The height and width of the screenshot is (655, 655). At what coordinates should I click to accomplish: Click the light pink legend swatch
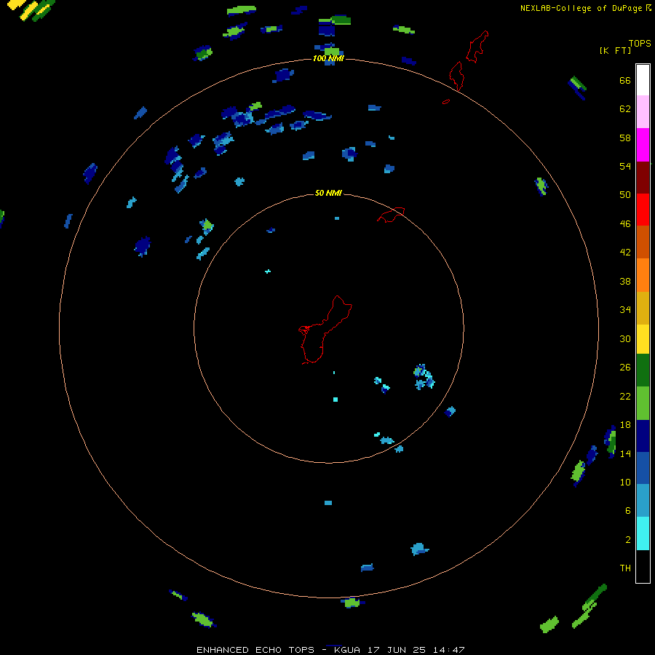pos(643,111)
